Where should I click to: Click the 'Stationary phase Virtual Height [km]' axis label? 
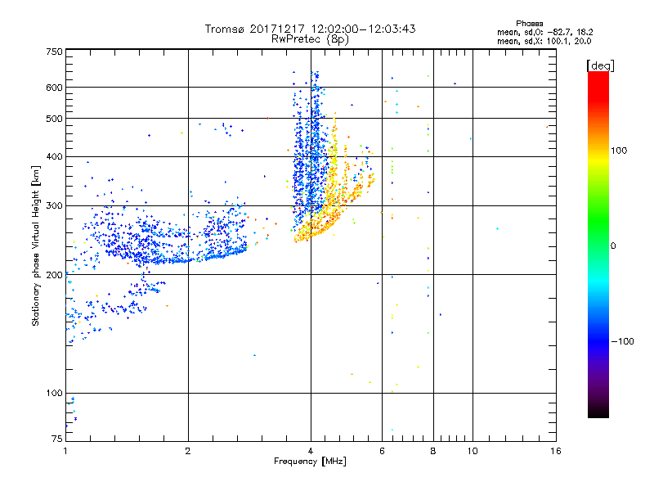[35, 246]
